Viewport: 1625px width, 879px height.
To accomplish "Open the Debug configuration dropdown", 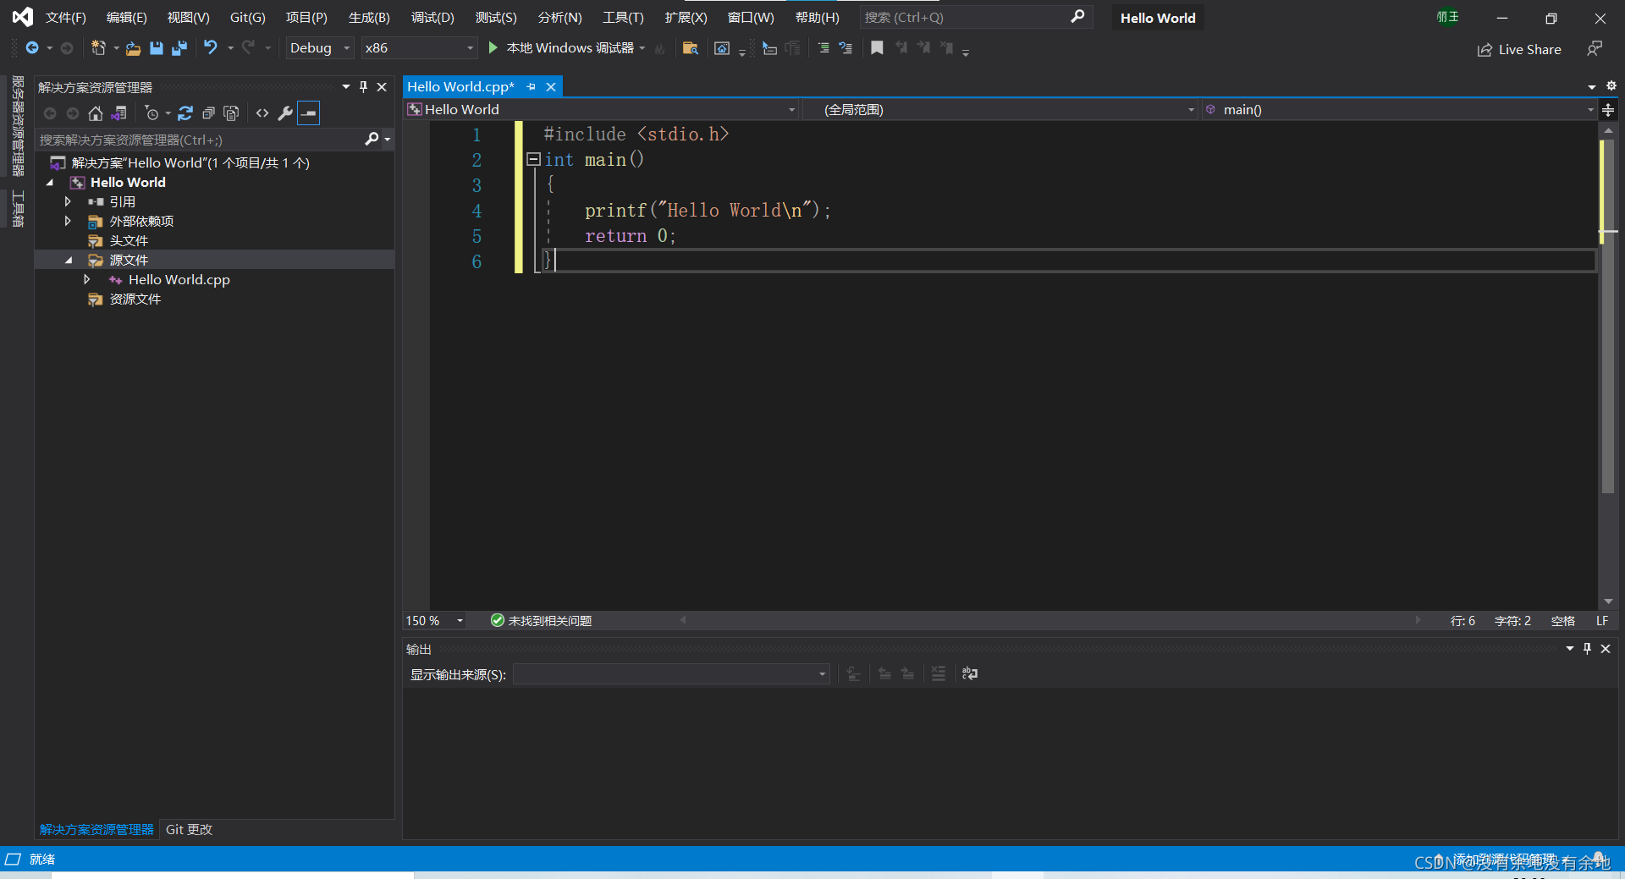I will click(319, 48).
